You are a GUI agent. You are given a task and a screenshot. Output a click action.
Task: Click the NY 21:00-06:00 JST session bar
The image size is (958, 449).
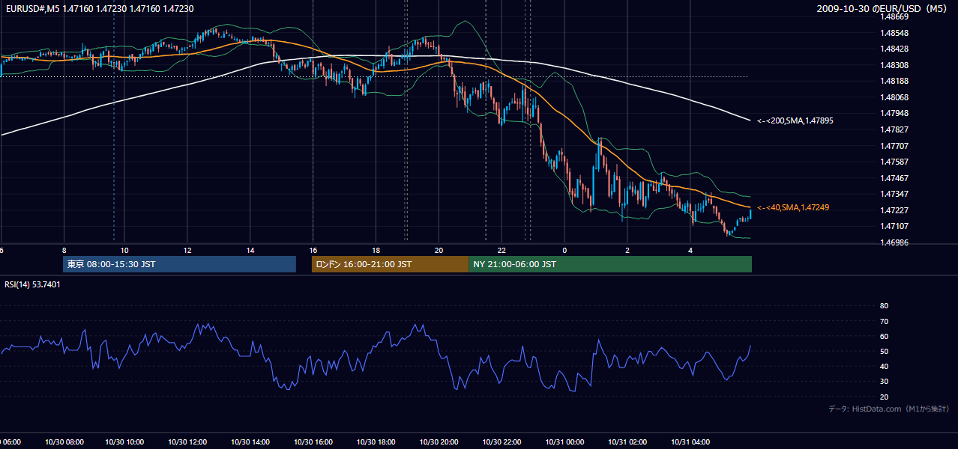610,264
